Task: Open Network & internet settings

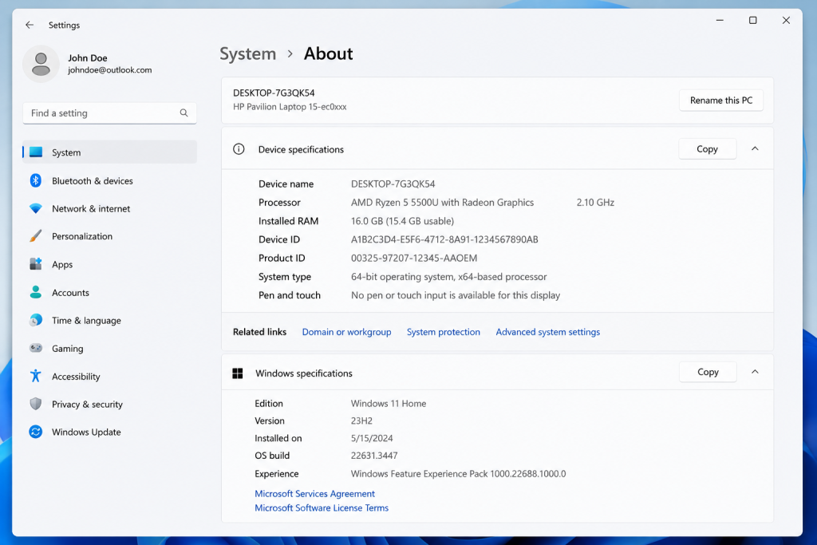Action: coord(91,208)
